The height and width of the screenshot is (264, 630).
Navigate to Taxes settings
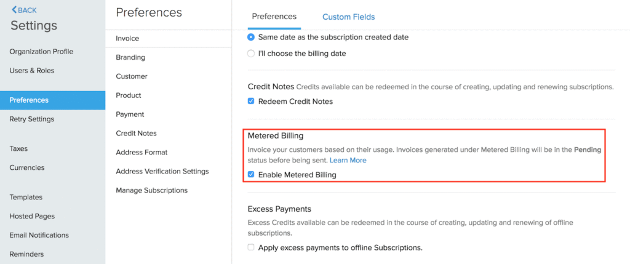click(18, 148)
